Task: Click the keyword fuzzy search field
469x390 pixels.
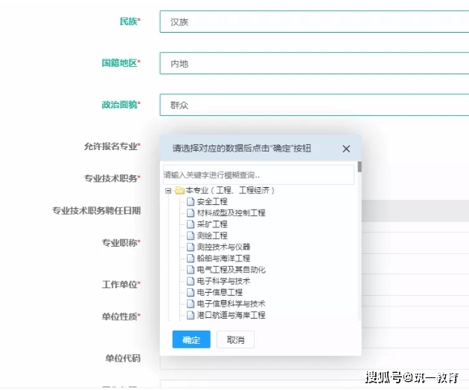Action: coord(258,175)
